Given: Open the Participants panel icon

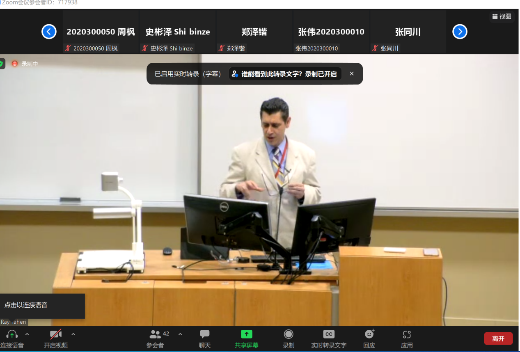Looking at the screenshot, I should (155, 334).
